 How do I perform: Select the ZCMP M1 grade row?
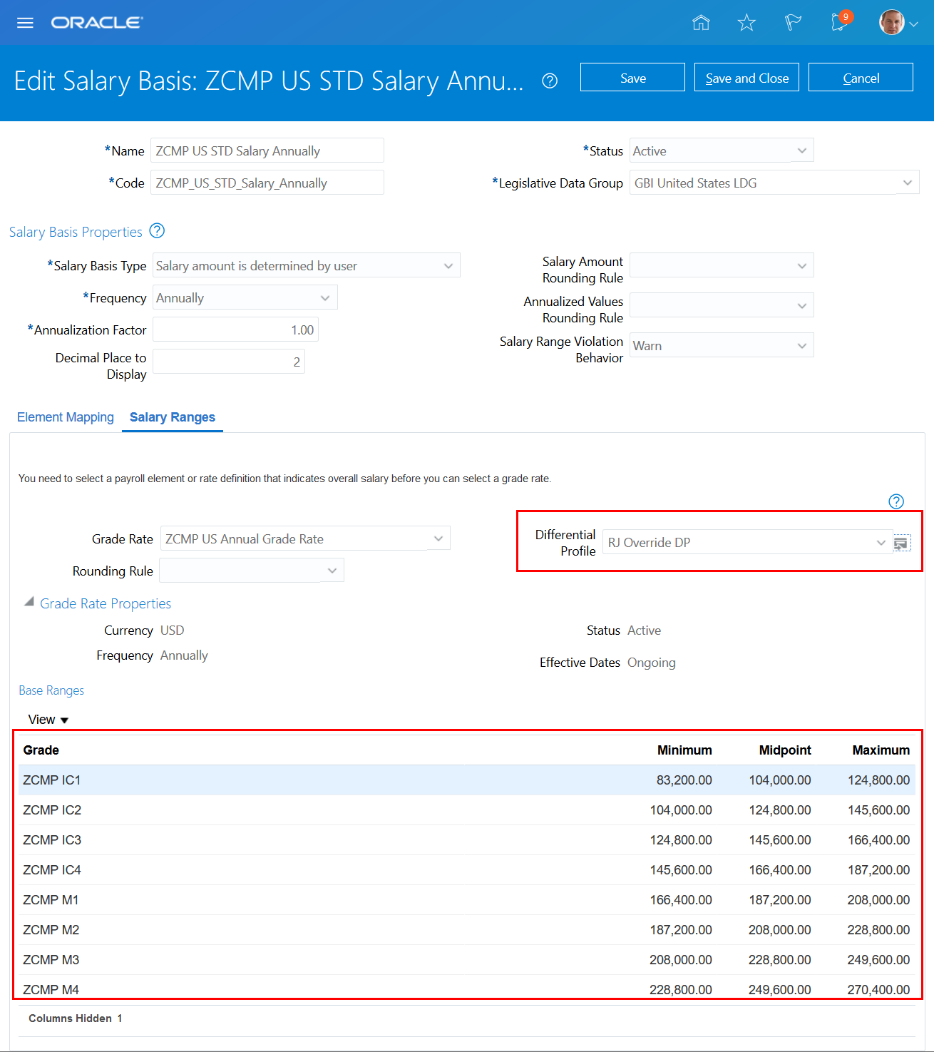click(x=467, y=900)
